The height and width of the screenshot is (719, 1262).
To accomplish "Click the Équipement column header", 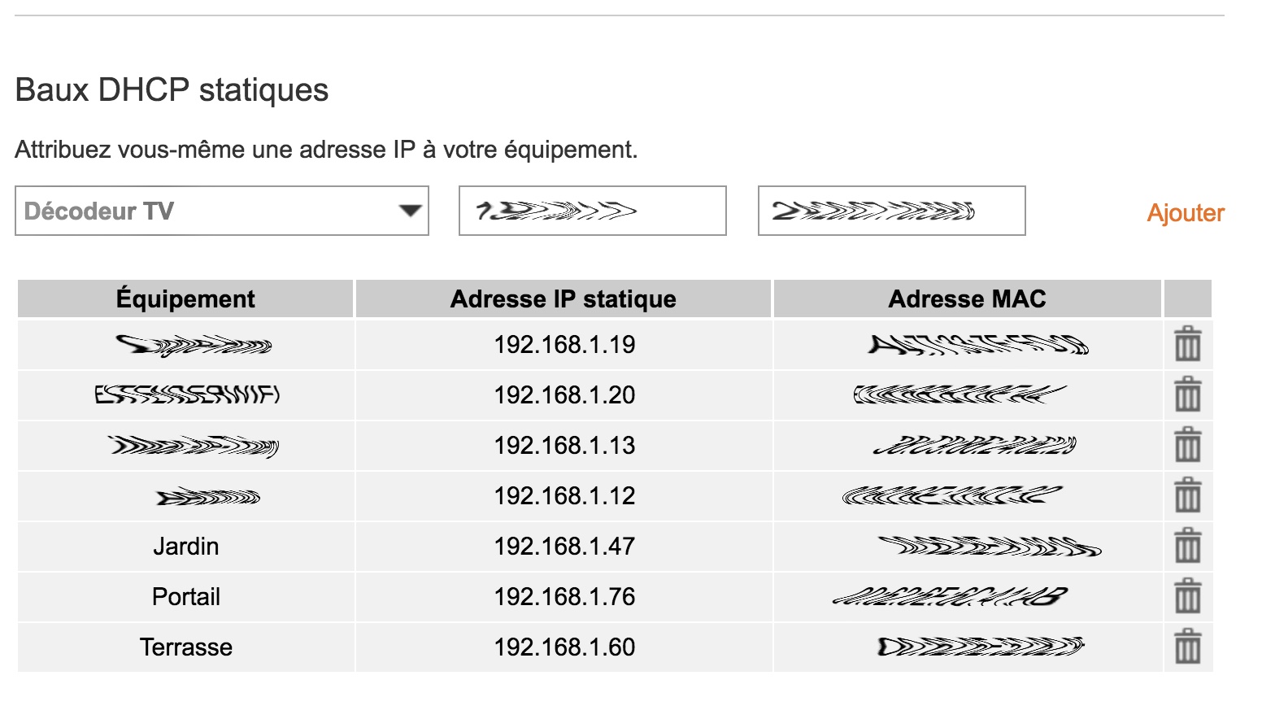I will [x=185, y=299].
